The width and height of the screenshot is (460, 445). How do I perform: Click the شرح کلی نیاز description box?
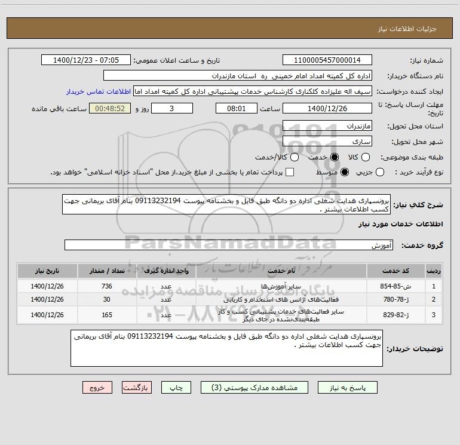click(226, 204)
